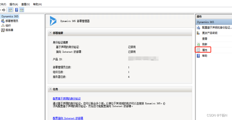The width and height of the screenshot is (232, 120).
Task: Select 组织 in the tree
Action: click(8, 25)
